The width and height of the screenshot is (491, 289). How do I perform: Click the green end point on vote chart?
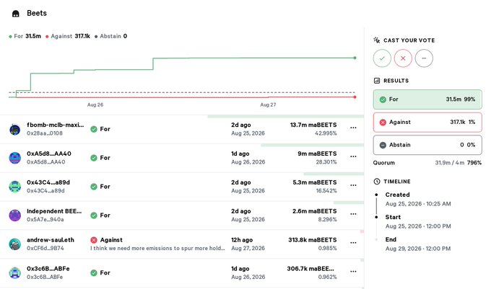click(355, 58)
